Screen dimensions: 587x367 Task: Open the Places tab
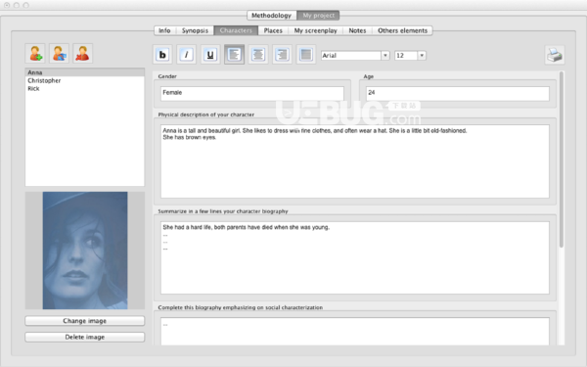(x=273, y=30)
